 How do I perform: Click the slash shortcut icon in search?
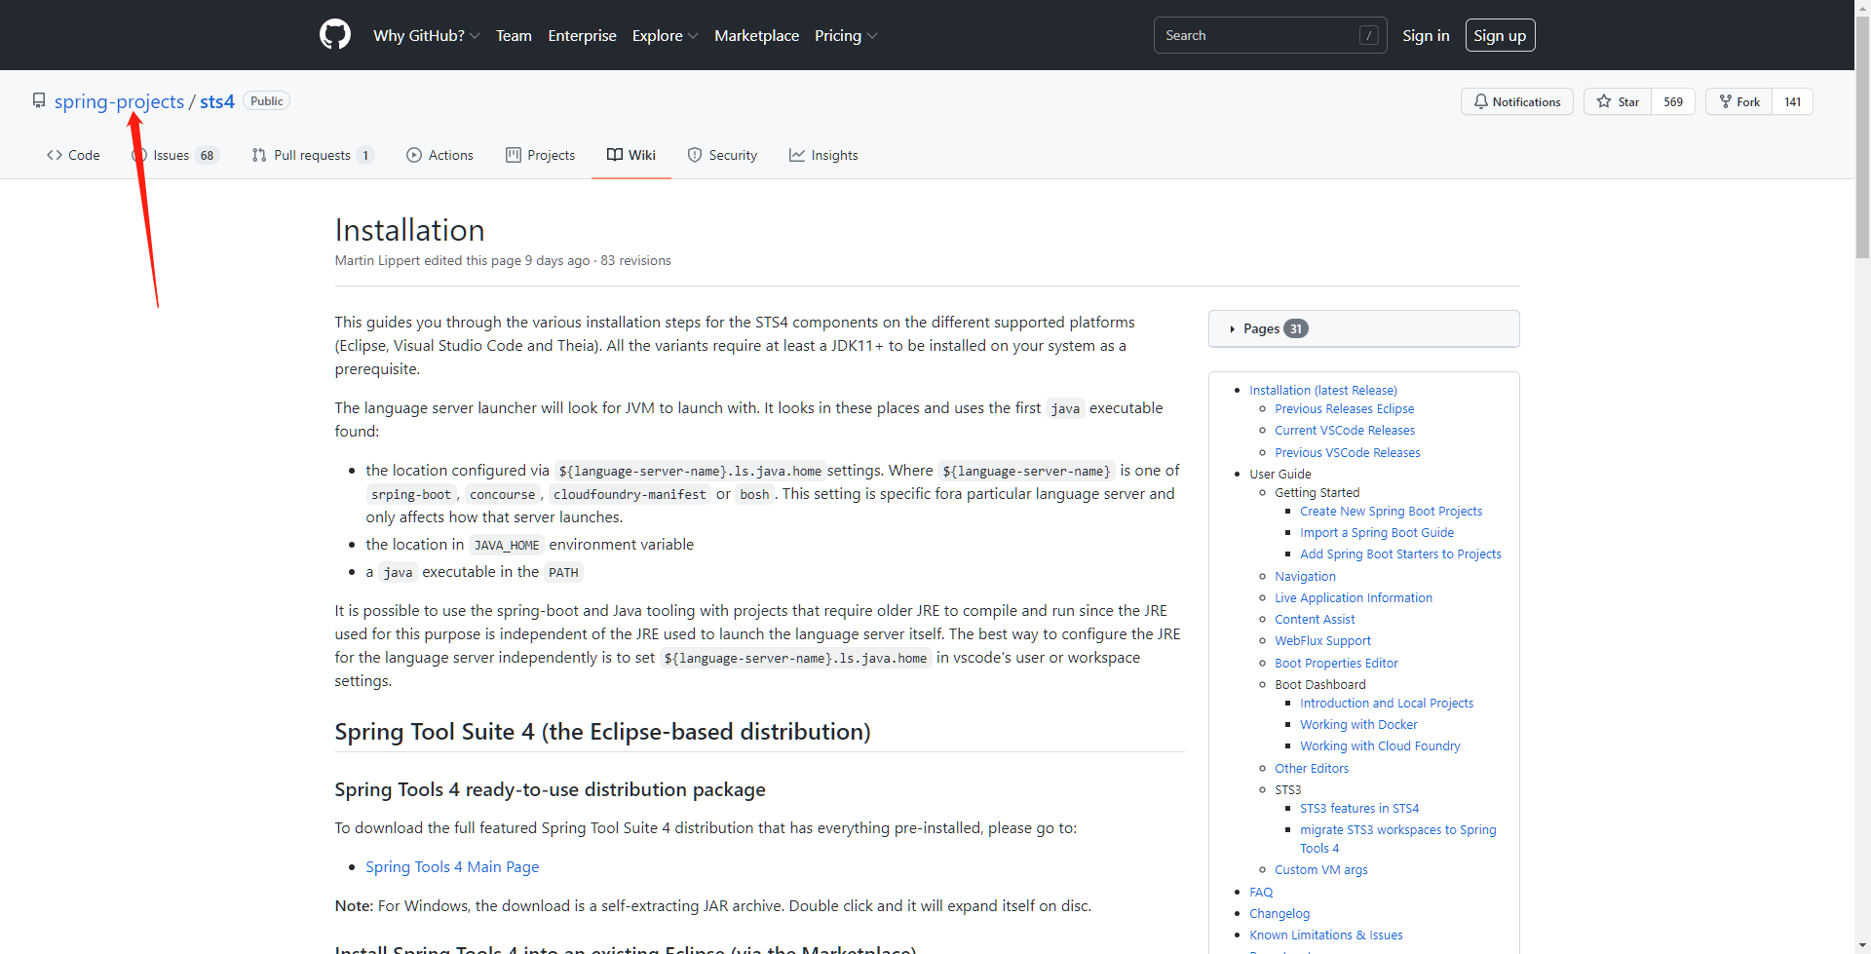1368,35
